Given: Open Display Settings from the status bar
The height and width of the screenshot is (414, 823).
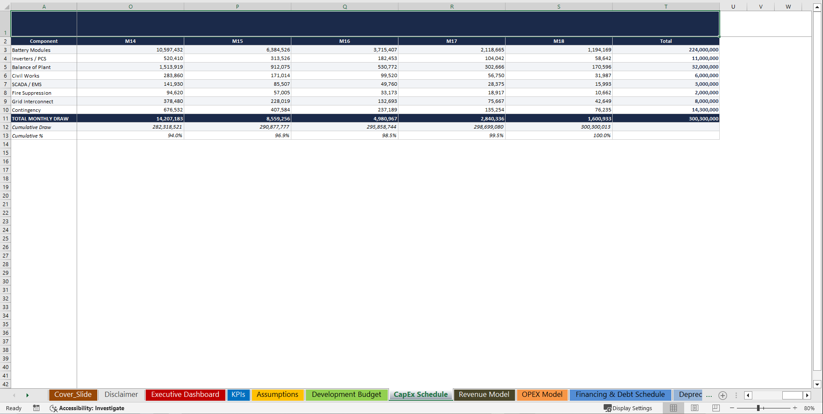Looking at the screenshot, I should pyautogui.click(x=628, y=408).
